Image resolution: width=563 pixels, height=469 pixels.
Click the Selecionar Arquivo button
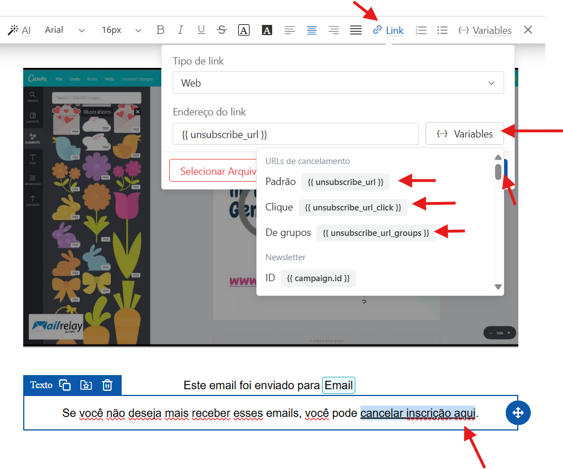(213, 171)
